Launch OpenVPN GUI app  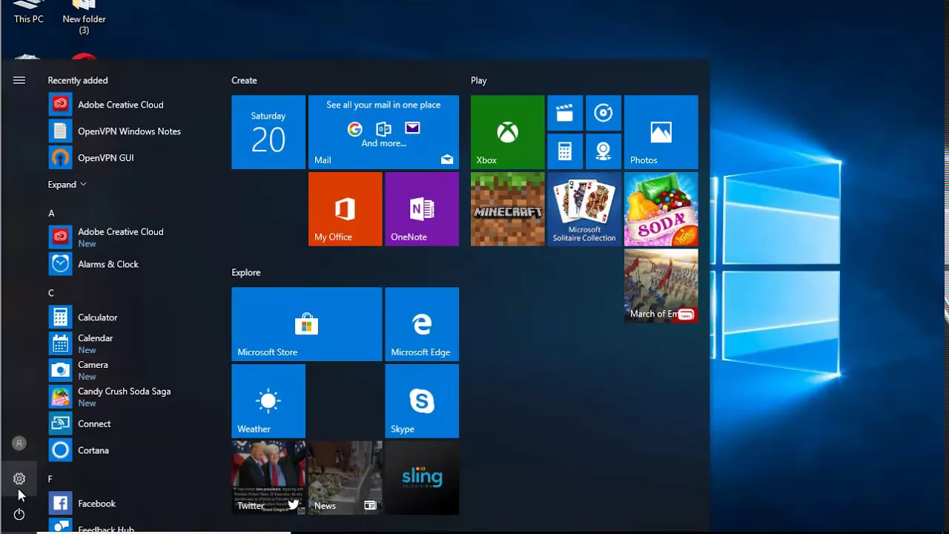tap(133, 158)
